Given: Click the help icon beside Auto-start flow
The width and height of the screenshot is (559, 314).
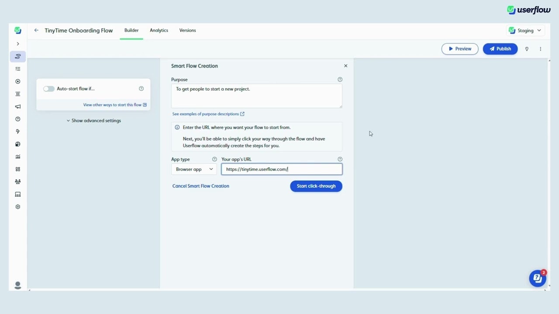Looking at the screenshot, I should pyautogui.click(x=141, y=89).
